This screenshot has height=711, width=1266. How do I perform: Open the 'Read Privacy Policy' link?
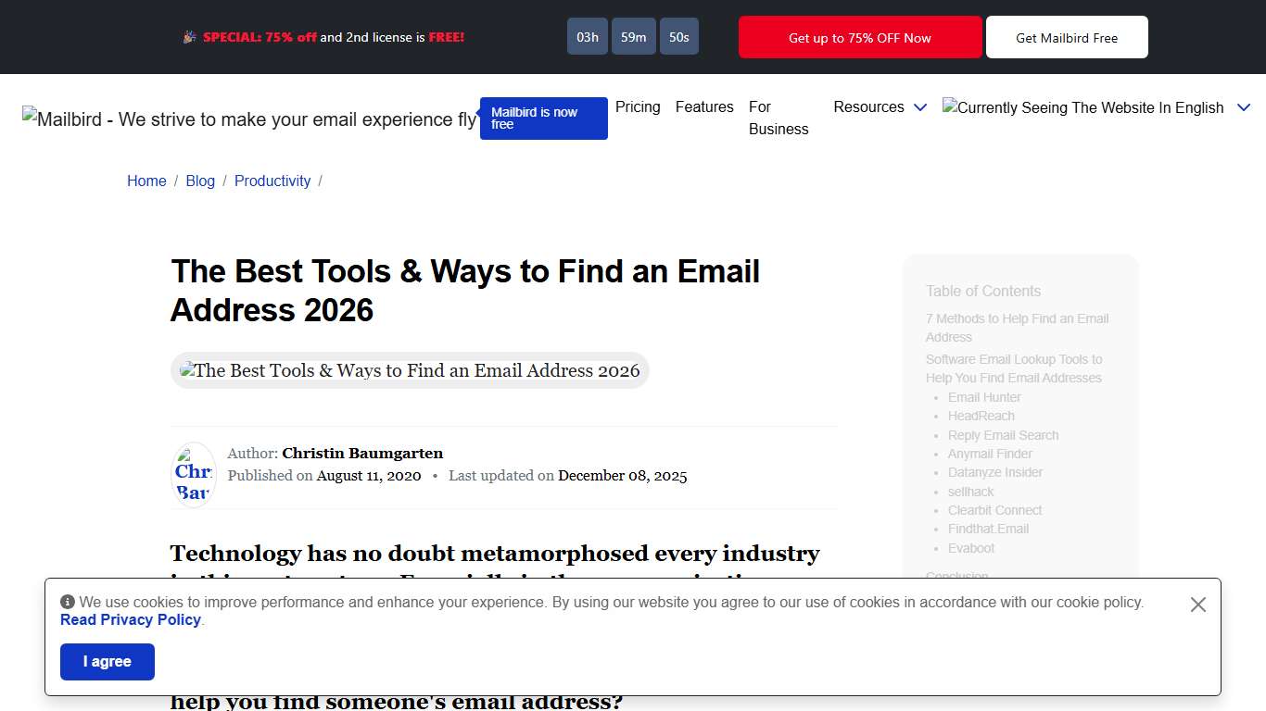(131, 619)
